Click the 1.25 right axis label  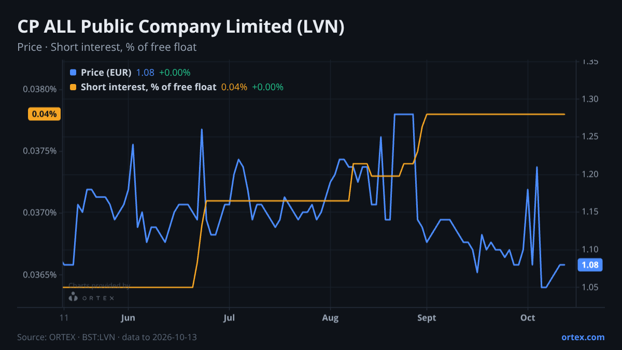[590, 136]
